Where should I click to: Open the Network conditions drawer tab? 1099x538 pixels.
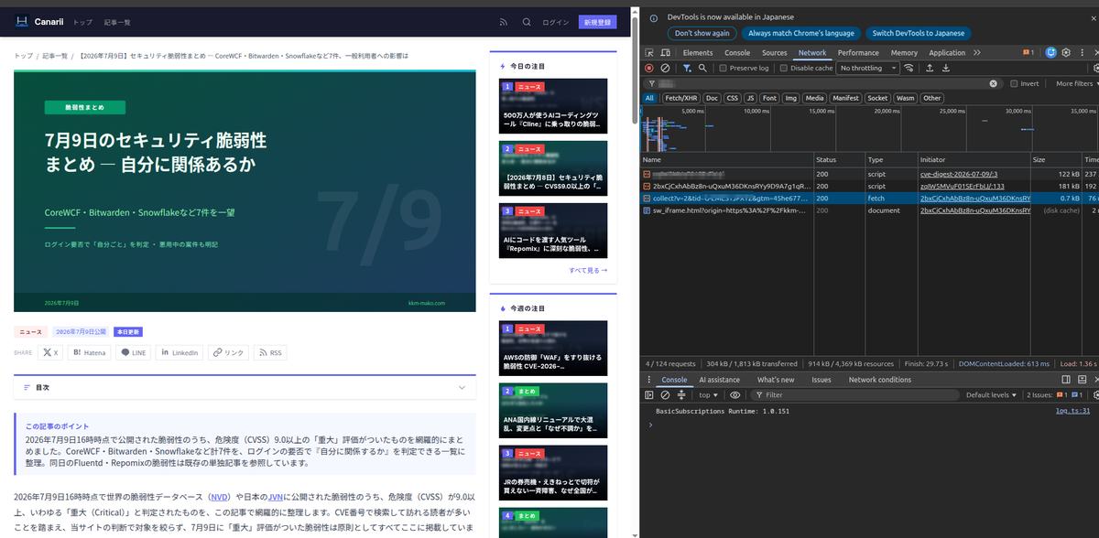point(880,380)
